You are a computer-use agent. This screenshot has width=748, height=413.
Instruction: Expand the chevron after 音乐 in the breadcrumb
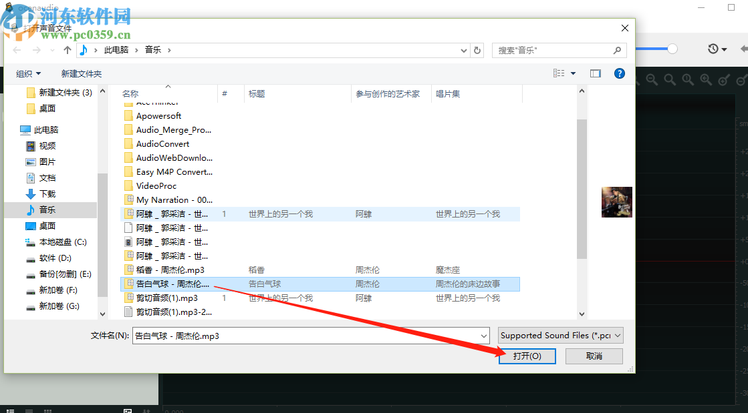click(x=169, y=50)
